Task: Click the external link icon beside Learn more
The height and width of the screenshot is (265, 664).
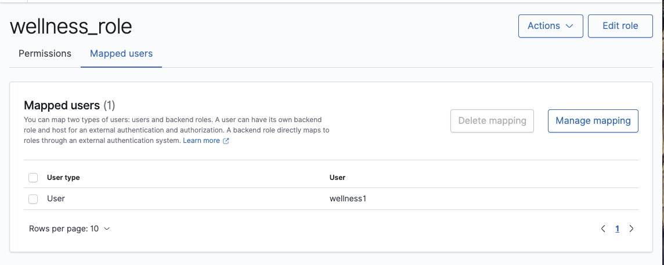Action: [226, 141]
